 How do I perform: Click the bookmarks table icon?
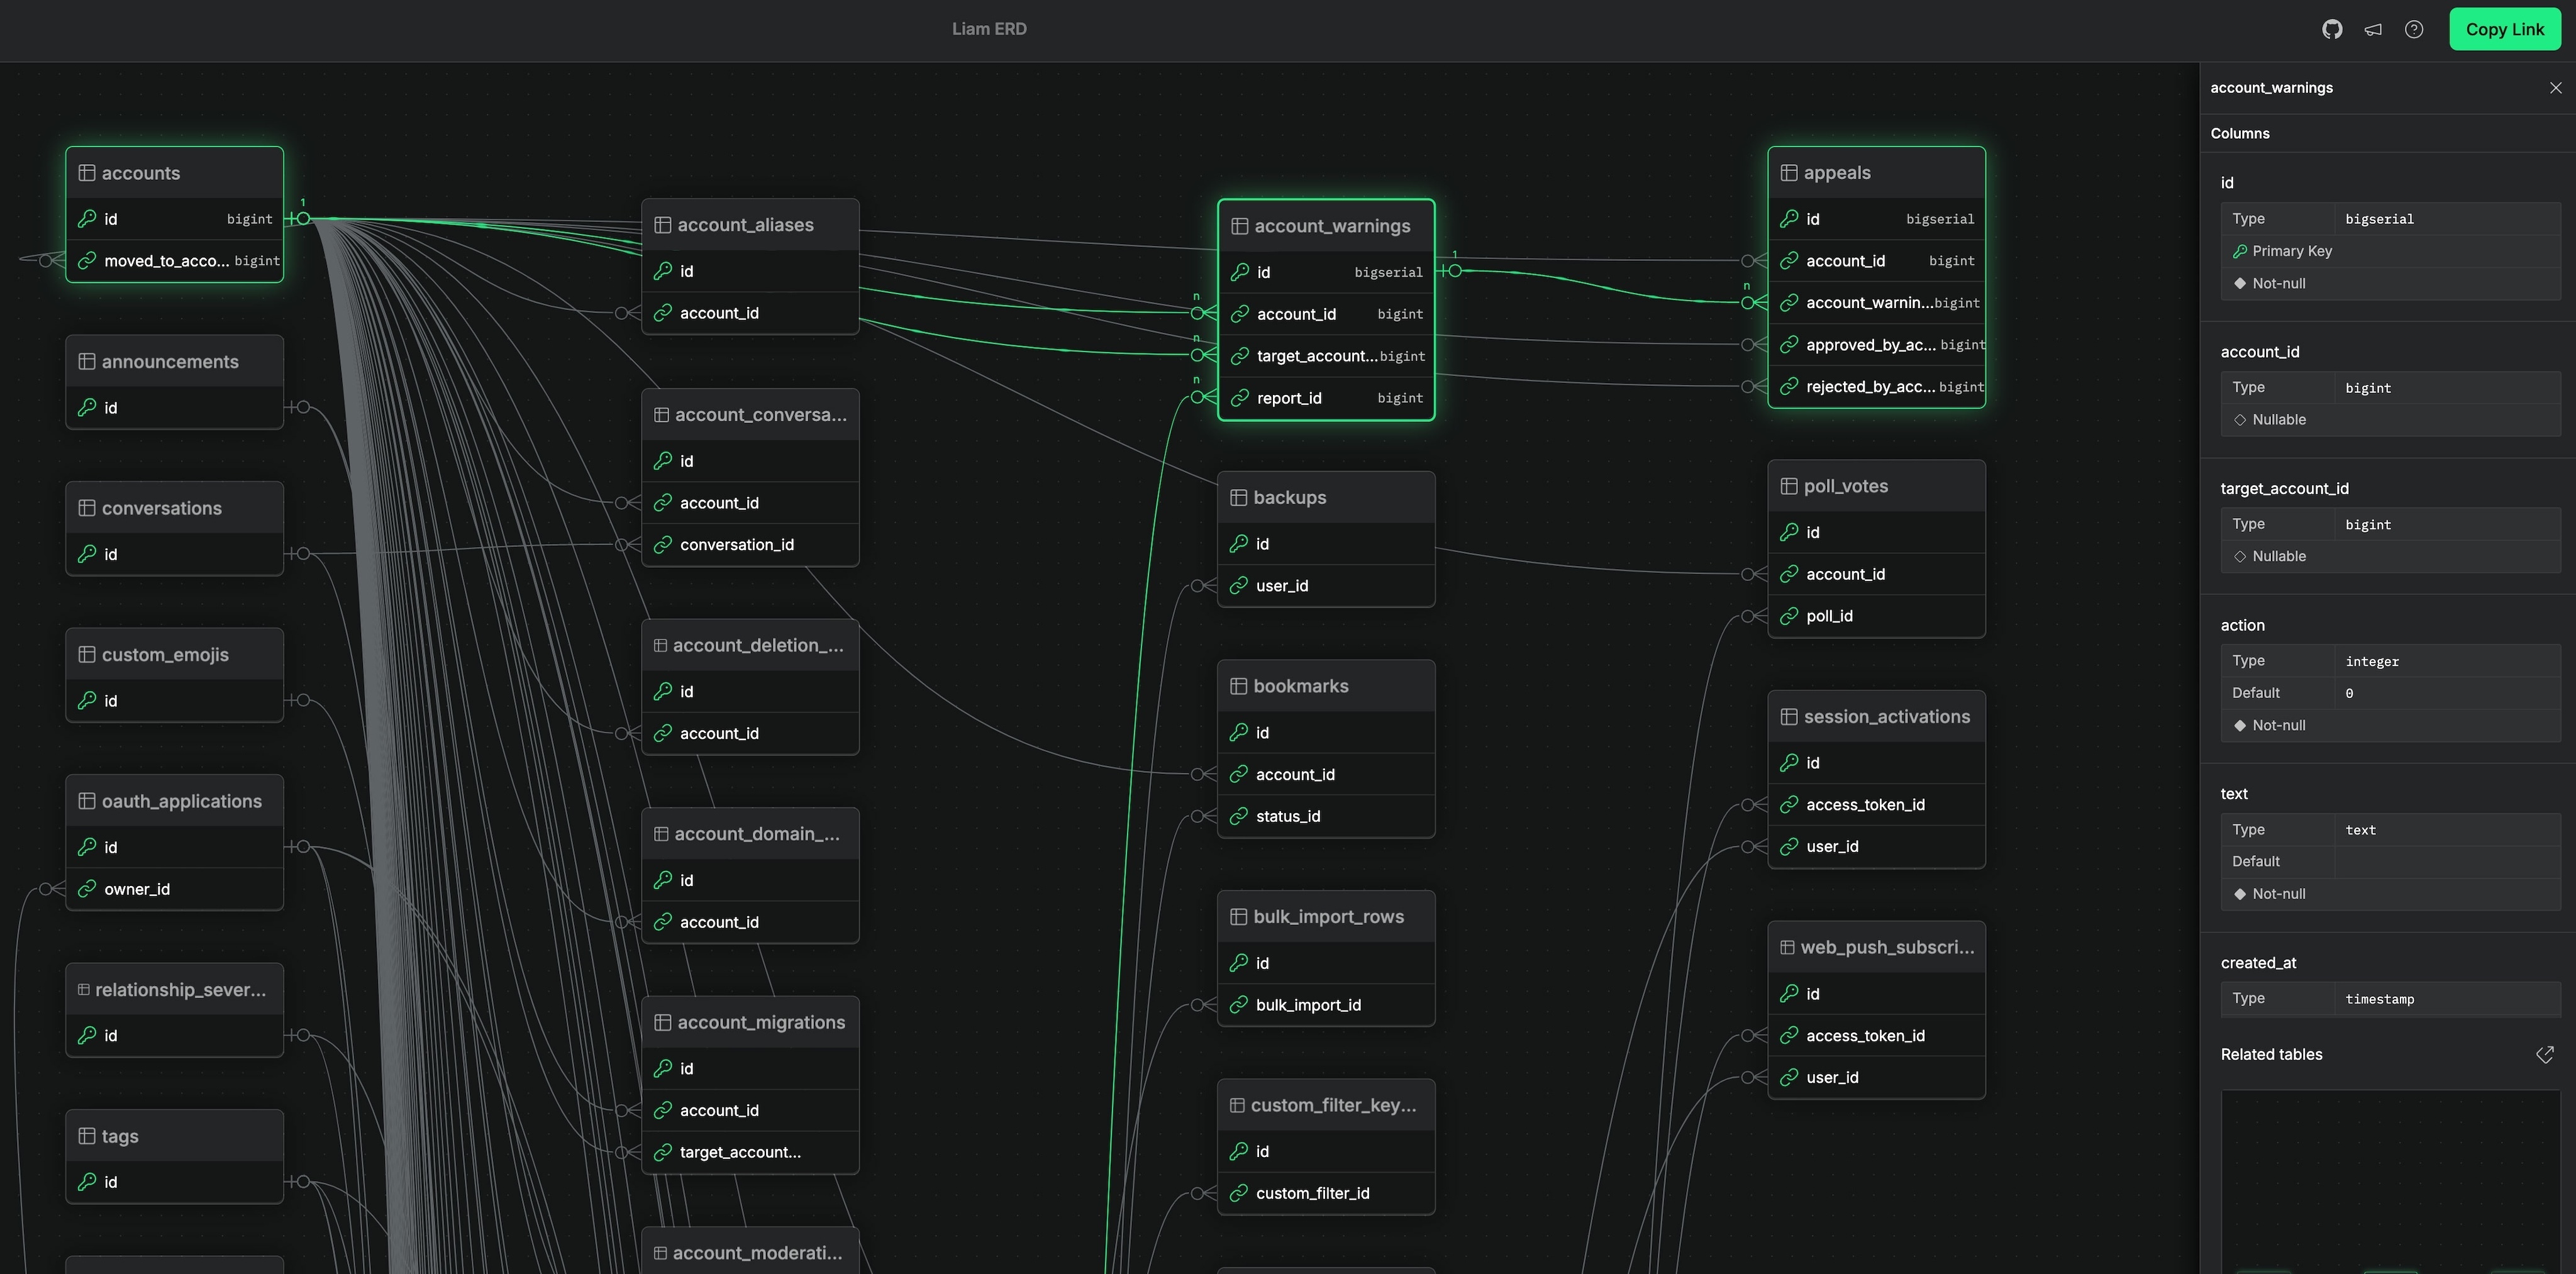click(1238, 686)
